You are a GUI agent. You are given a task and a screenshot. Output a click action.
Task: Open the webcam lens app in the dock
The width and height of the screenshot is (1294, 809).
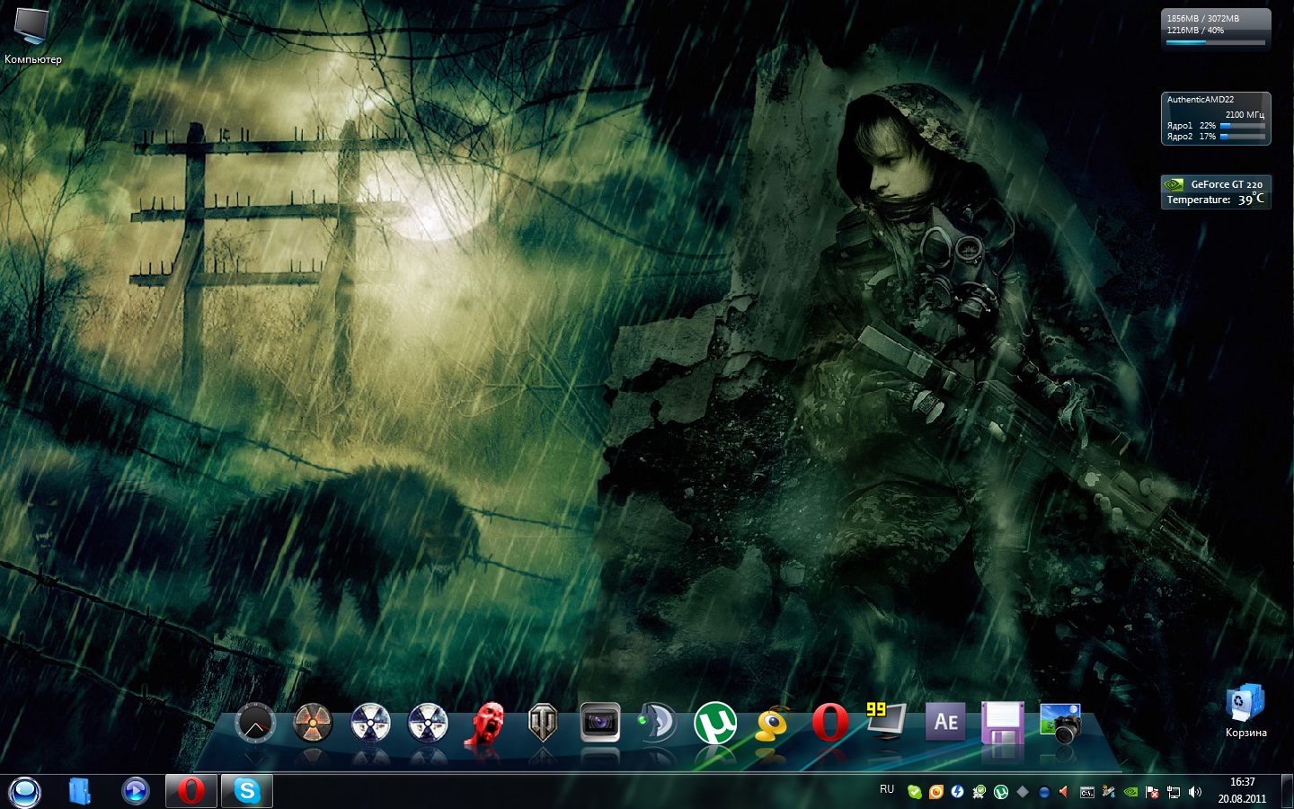click(x=600, y=722)
